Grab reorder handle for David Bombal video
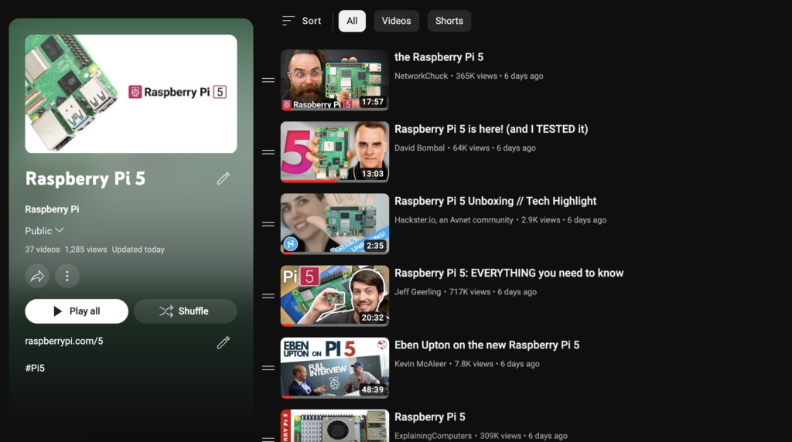Image resolution: width=792 pixels, height=442 pixels. (268, 152)
